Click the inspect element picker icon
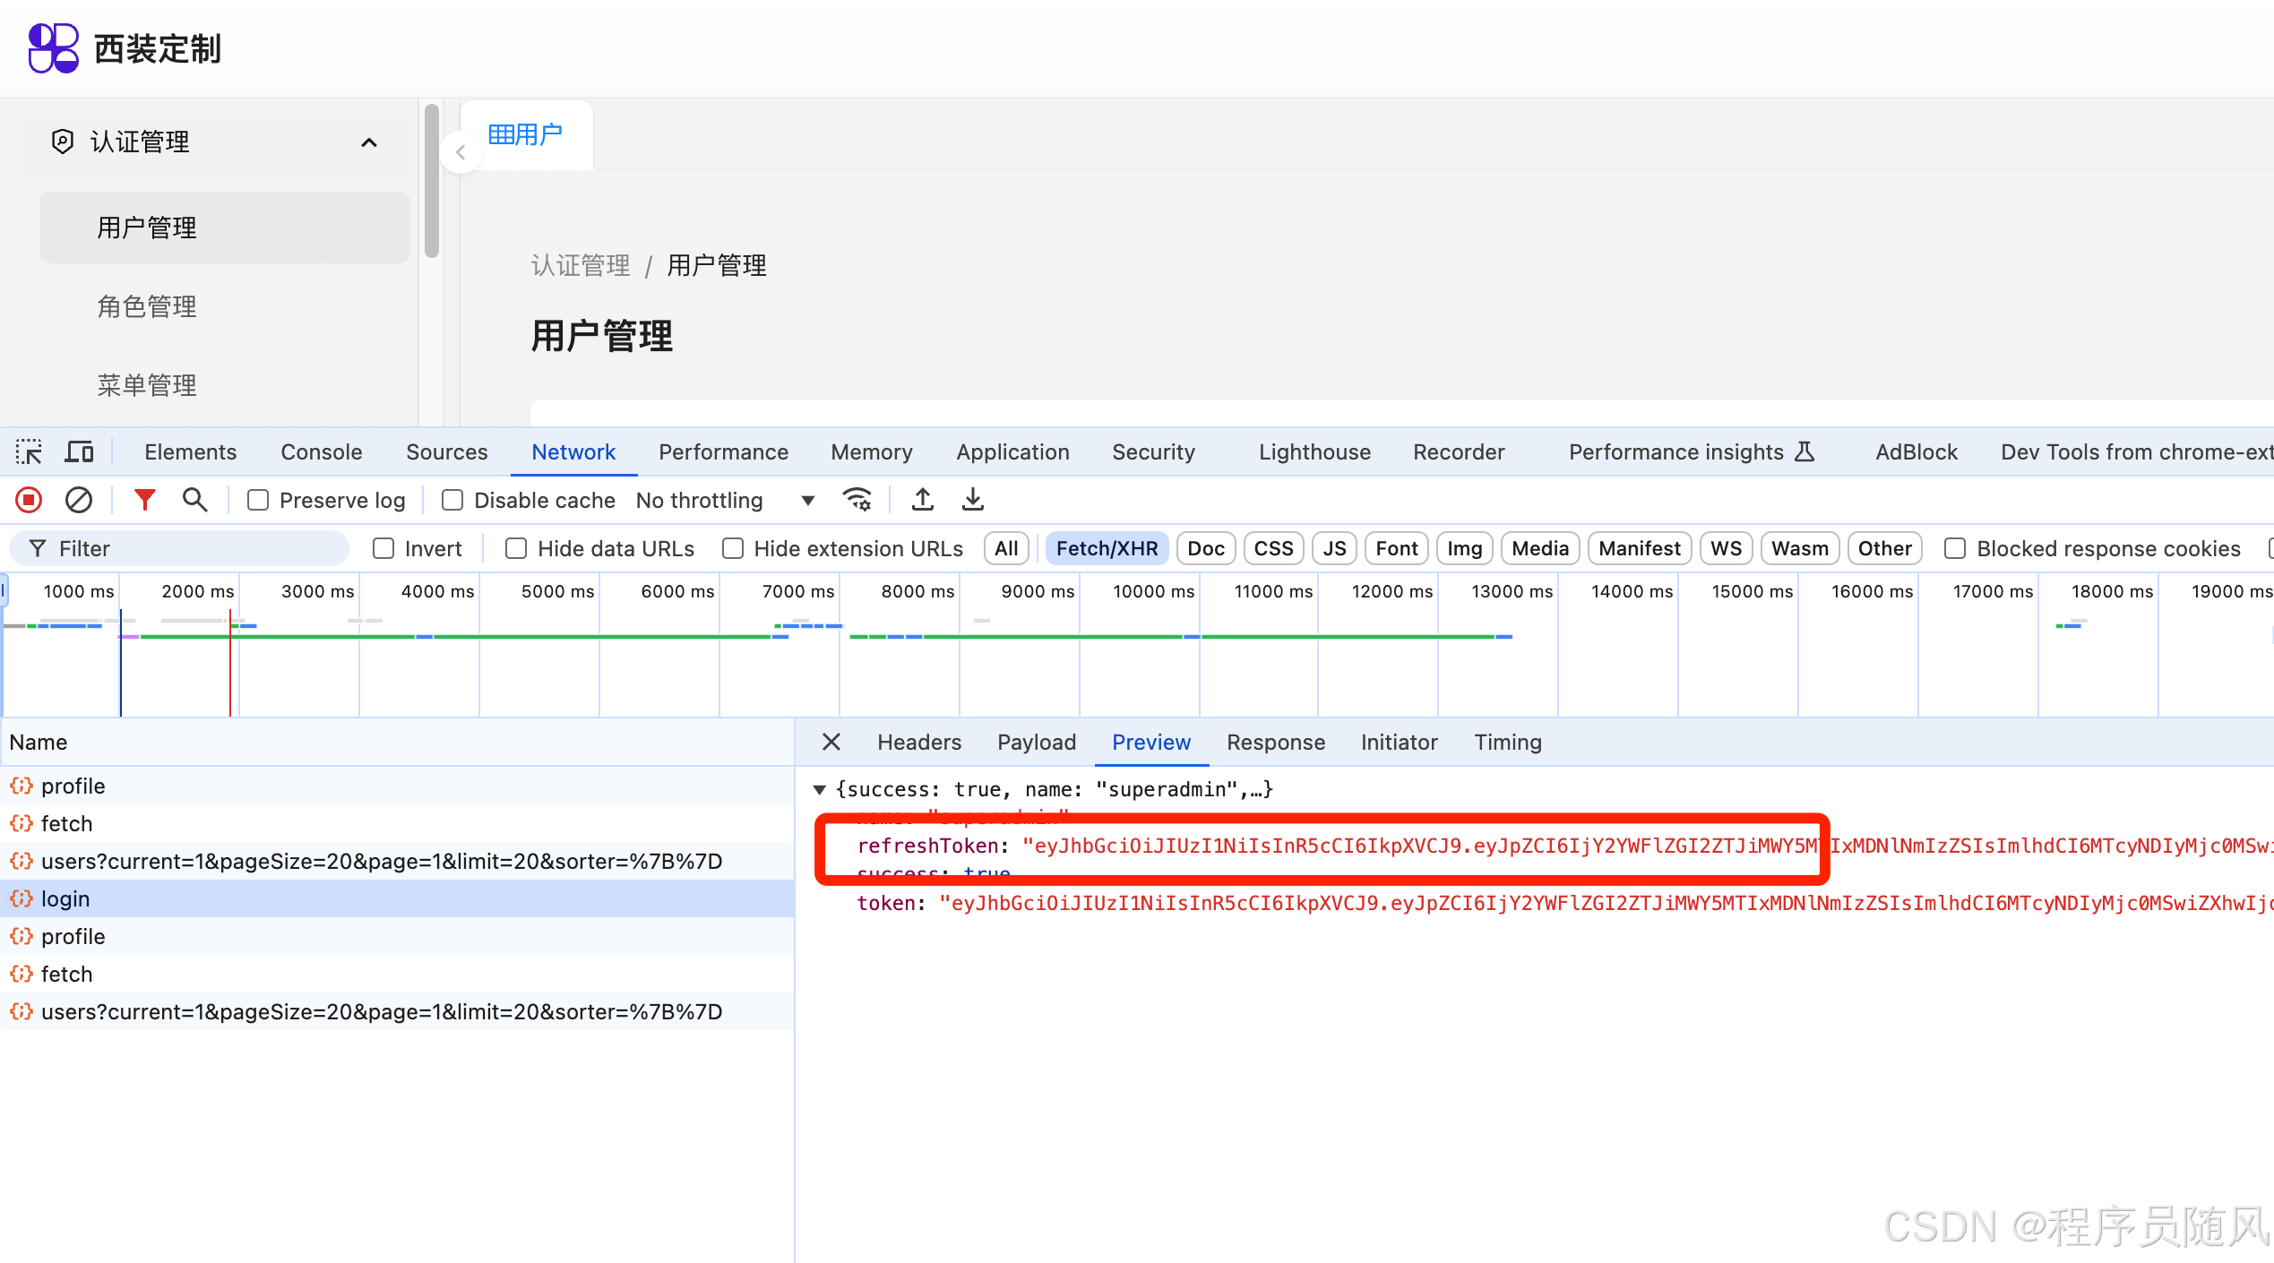This screenshot has width=2274, height=1263. [x=29, y=452]
